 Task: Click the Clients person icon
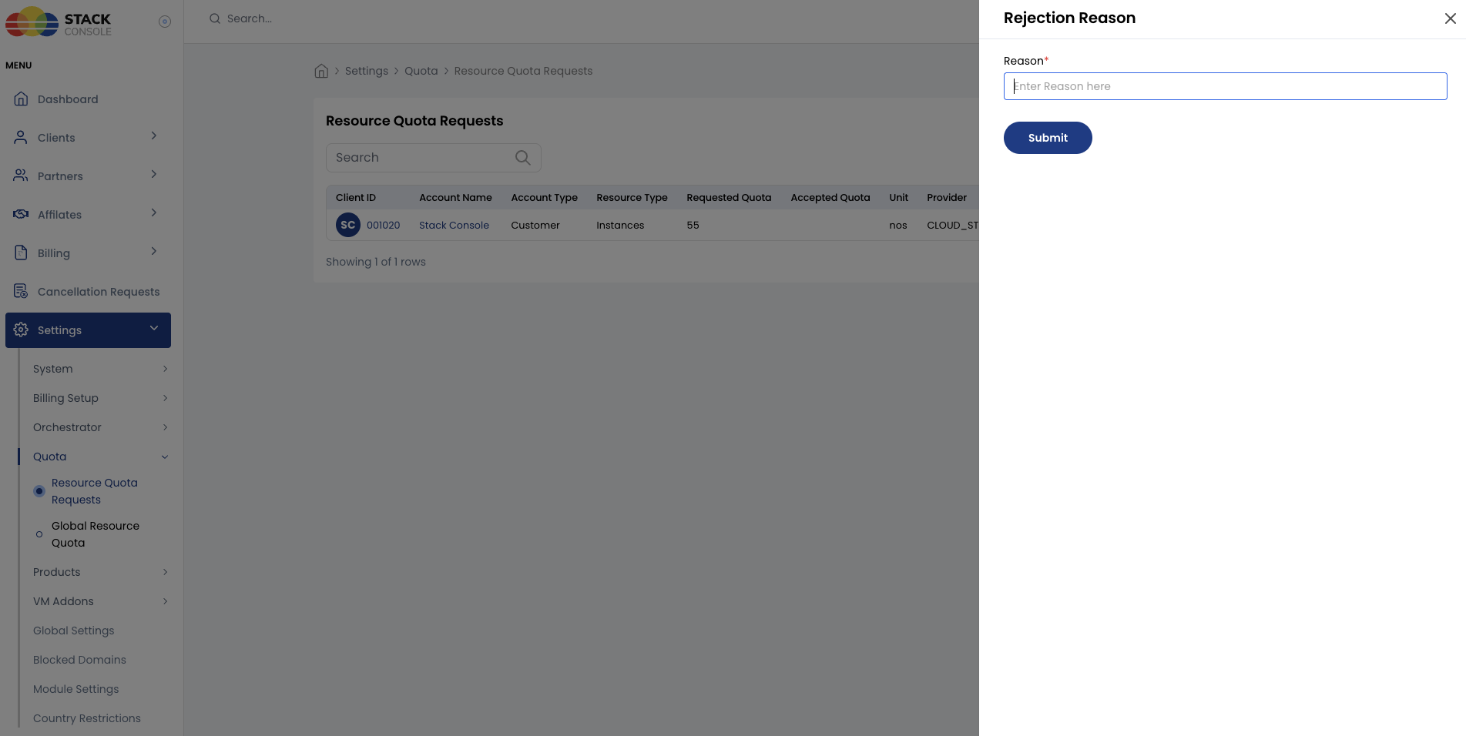pos(22,137)
